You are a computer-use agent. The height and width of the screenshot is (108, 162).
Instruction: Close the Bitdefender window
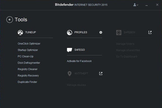point(157,5)
